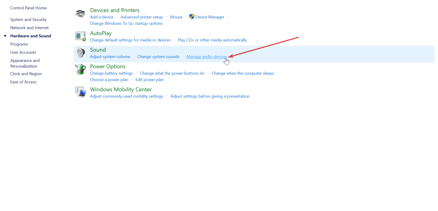Click the Sound speaker icon
Image resolution: width=438 pixels, height=211 pixels.
point(80,53)
